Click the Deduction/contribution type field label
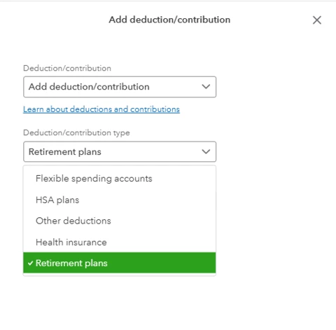336x330 pixels. tap(76, 133)
